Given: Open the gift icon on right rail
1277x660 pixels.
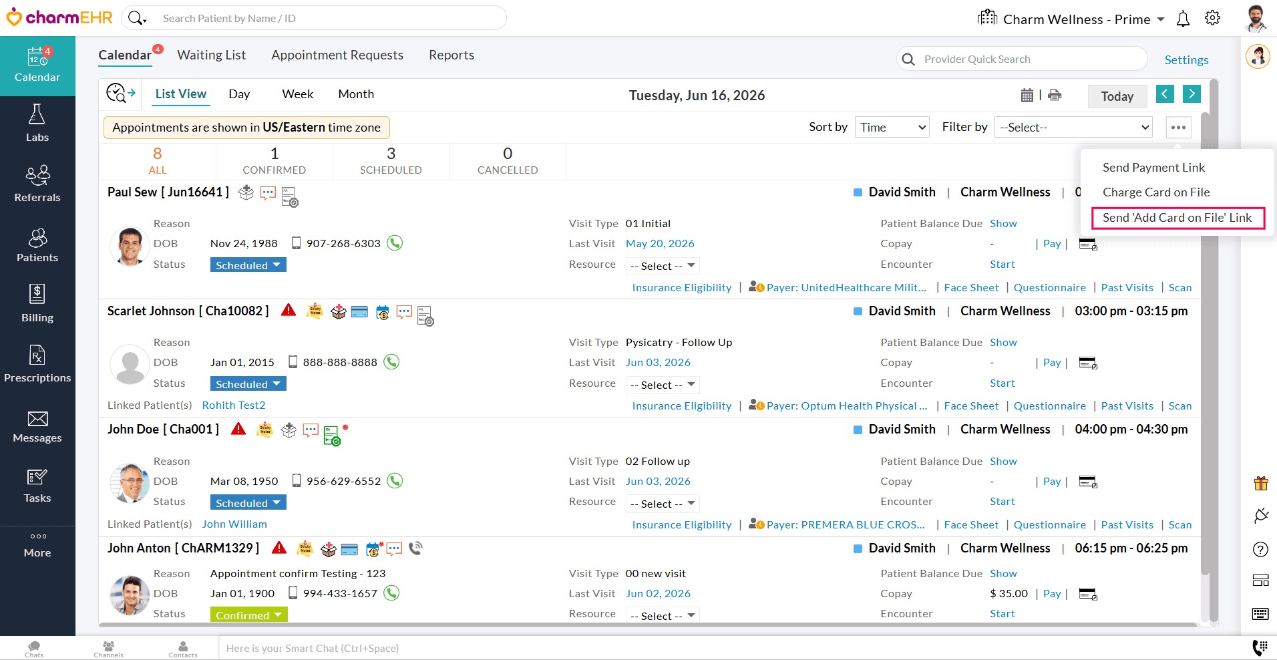Looking at the screenshot, I should (x=1260, y=483).
